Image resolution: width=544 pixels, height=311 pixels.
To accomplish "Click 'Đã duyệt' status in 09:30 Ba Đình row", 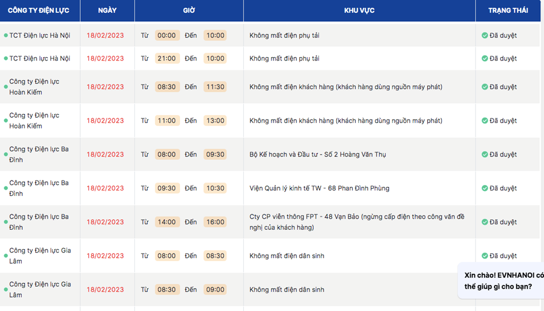I will pyautogui.click(x=503, y=188).
